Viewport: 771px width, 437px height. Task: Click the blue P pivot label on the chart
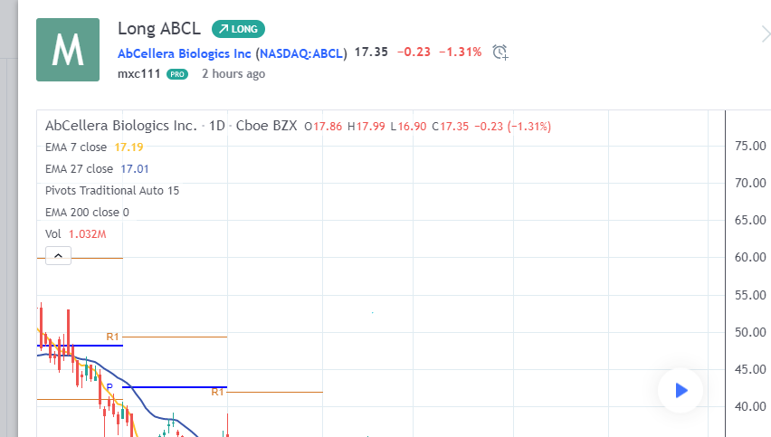point(109,387)
